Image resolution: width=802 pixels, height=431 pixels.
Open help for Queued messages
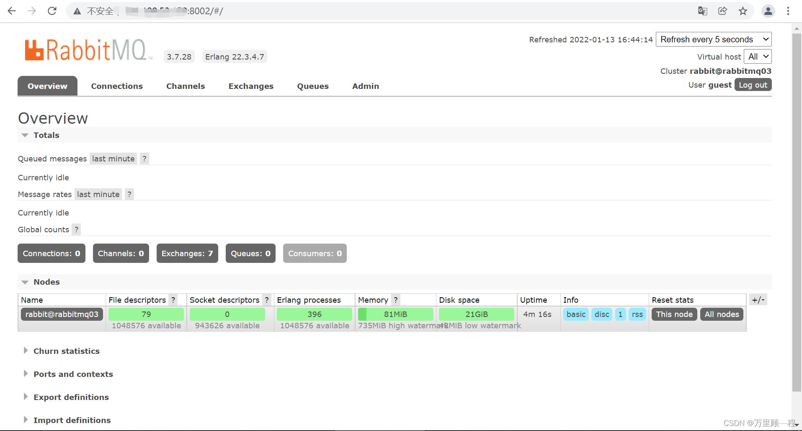click(144, 158)
